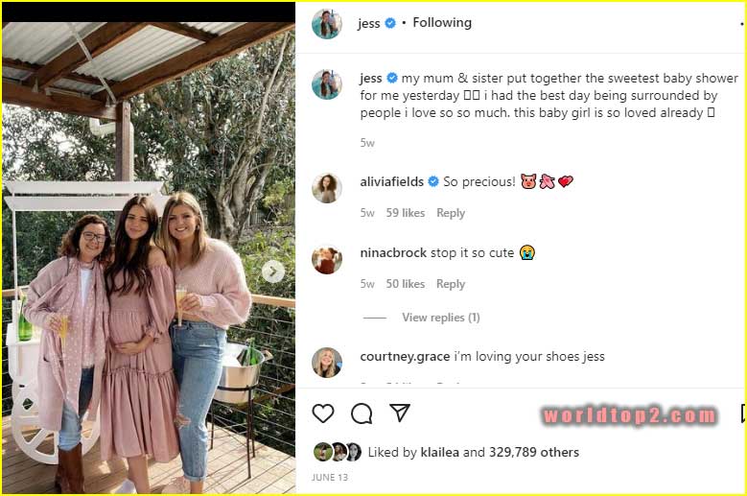This screenshot has width=747, height=496.
Task: View 50 likes on ninacbrock comment
Action: [x=406, y=284]
